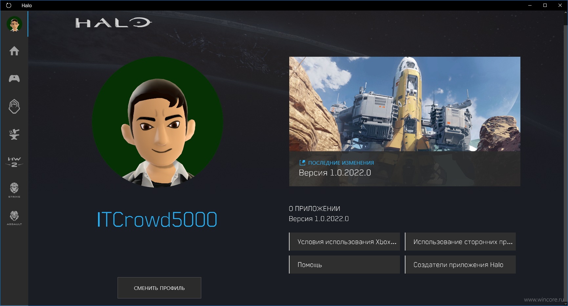Click the О ПРИЛОЖЕНИИ heading
The height and width of the screenshot is (306, 568).
coord(314,209)
